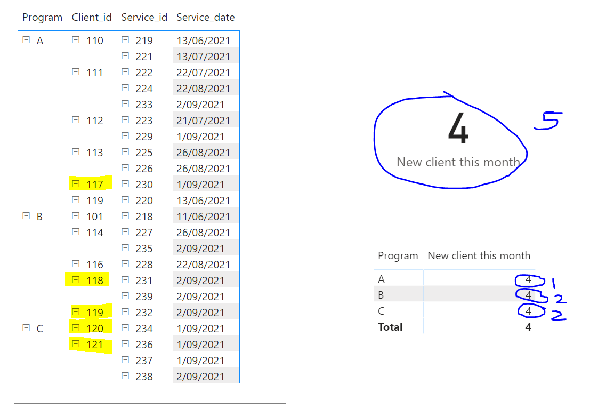Sort by Client_id column header
Screen dimensions: 598x408
pos(92,18)
